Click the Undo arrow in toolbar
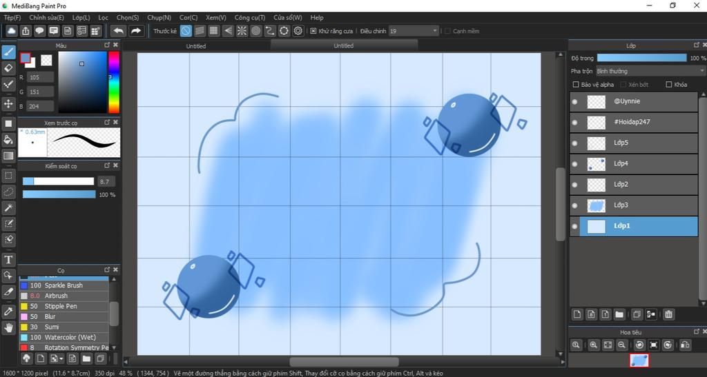 click(x=119, y=30)
